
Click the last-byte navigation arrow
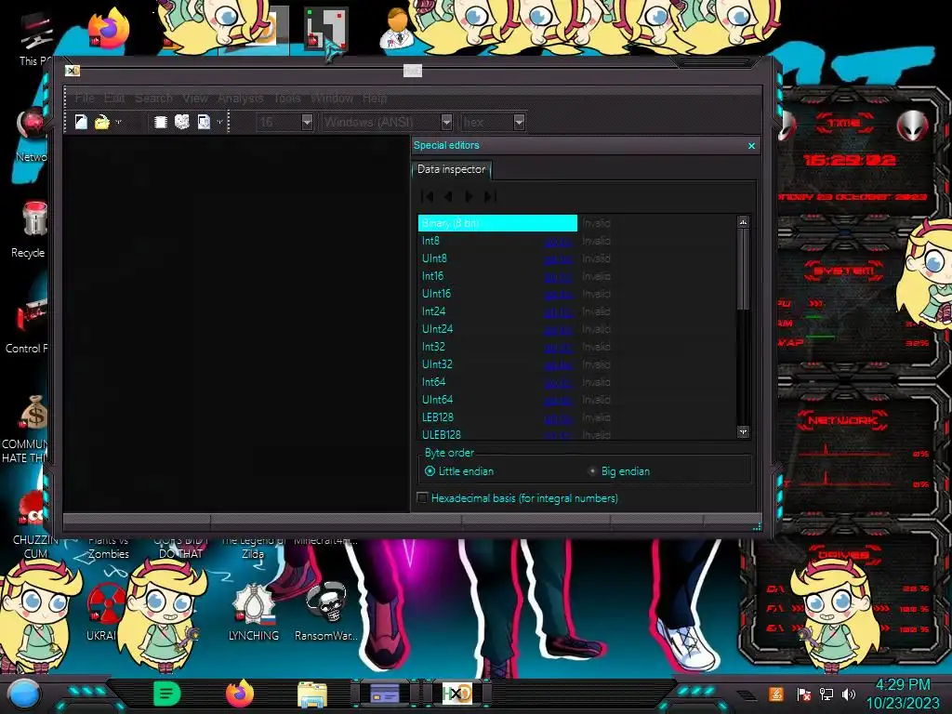(490, 196)
